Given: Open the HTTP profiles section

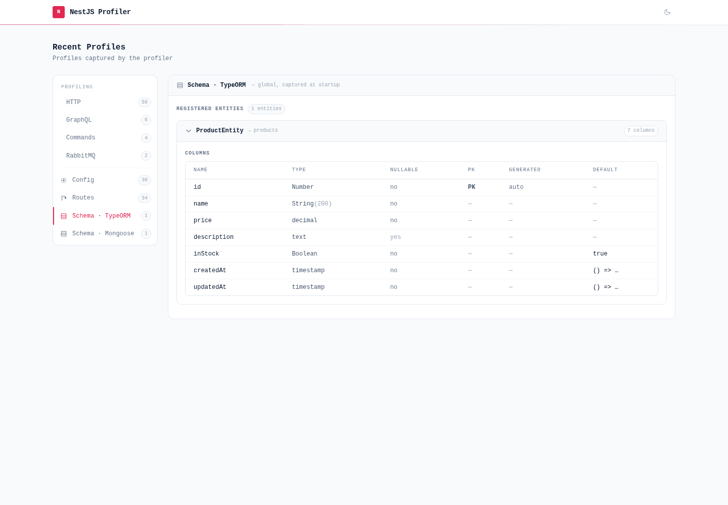Looking at the screenshot, I should pyautogui.click(x=105, y=103).
